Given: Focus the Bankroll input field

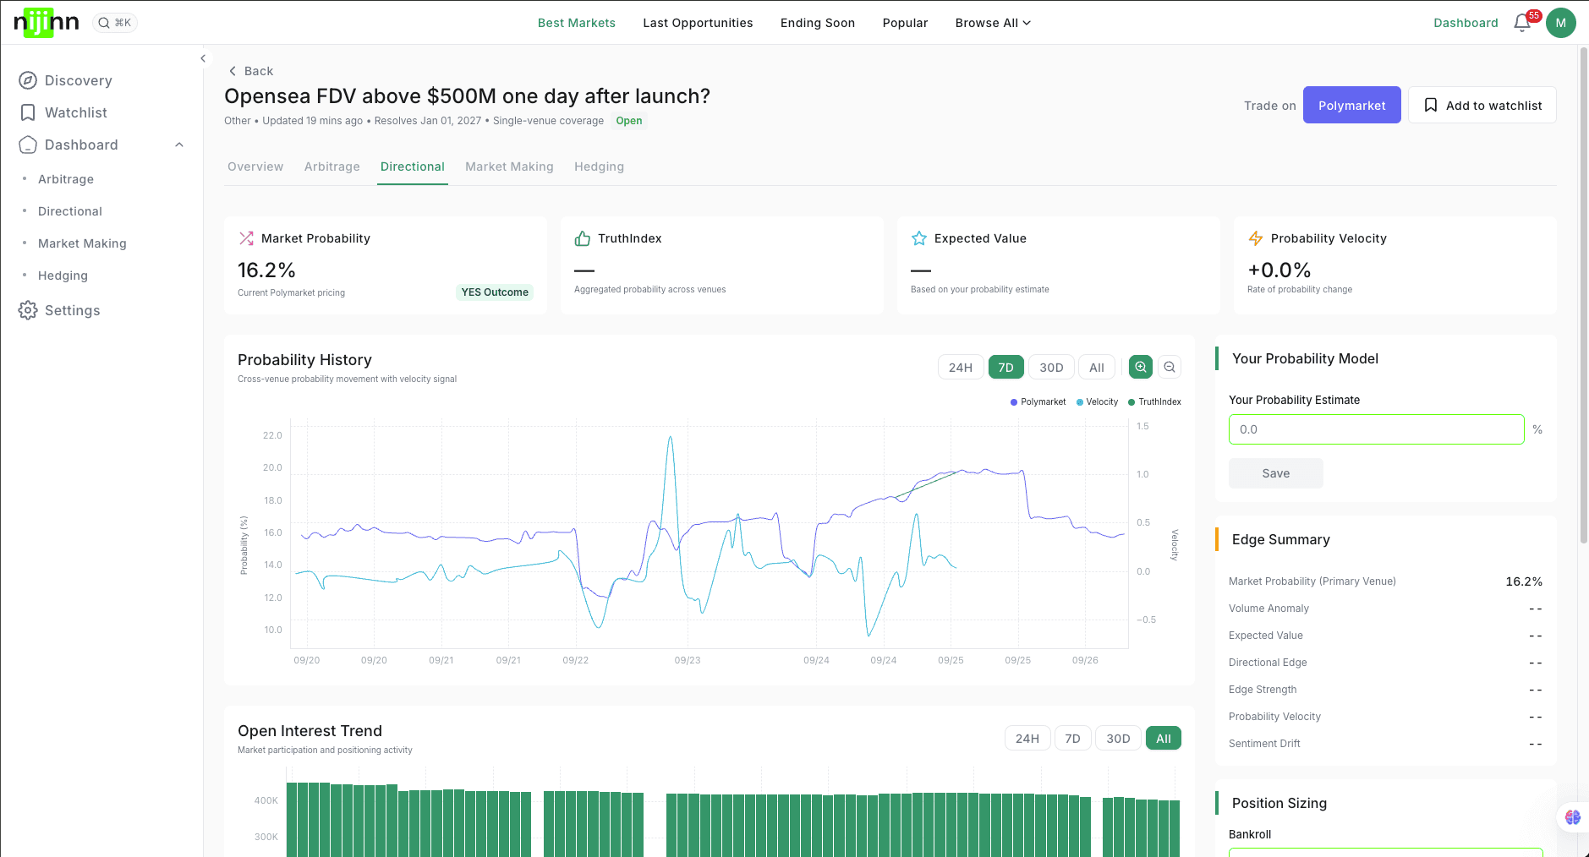Looking at the screenshot, I should [x=1385, y=852].
